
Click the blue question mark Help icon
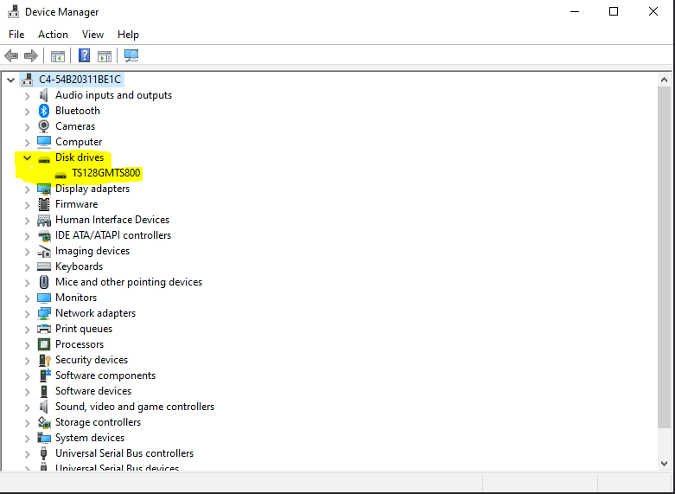coord(85,55)
